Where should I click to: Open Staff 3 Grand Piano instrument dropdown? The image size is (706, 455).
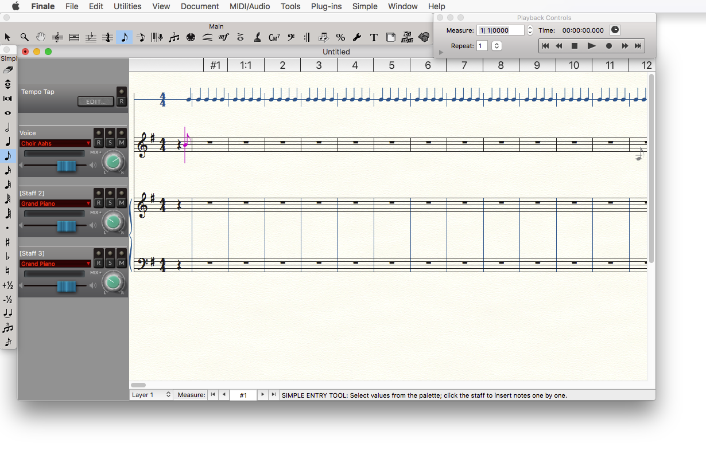point(55,264)
